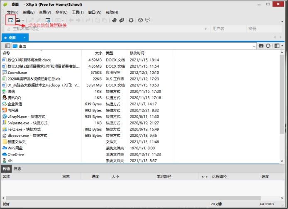Close the 桌面 tab with its X
The width and height of the screenshot is (288, 209).
click(x=24, y=38)
